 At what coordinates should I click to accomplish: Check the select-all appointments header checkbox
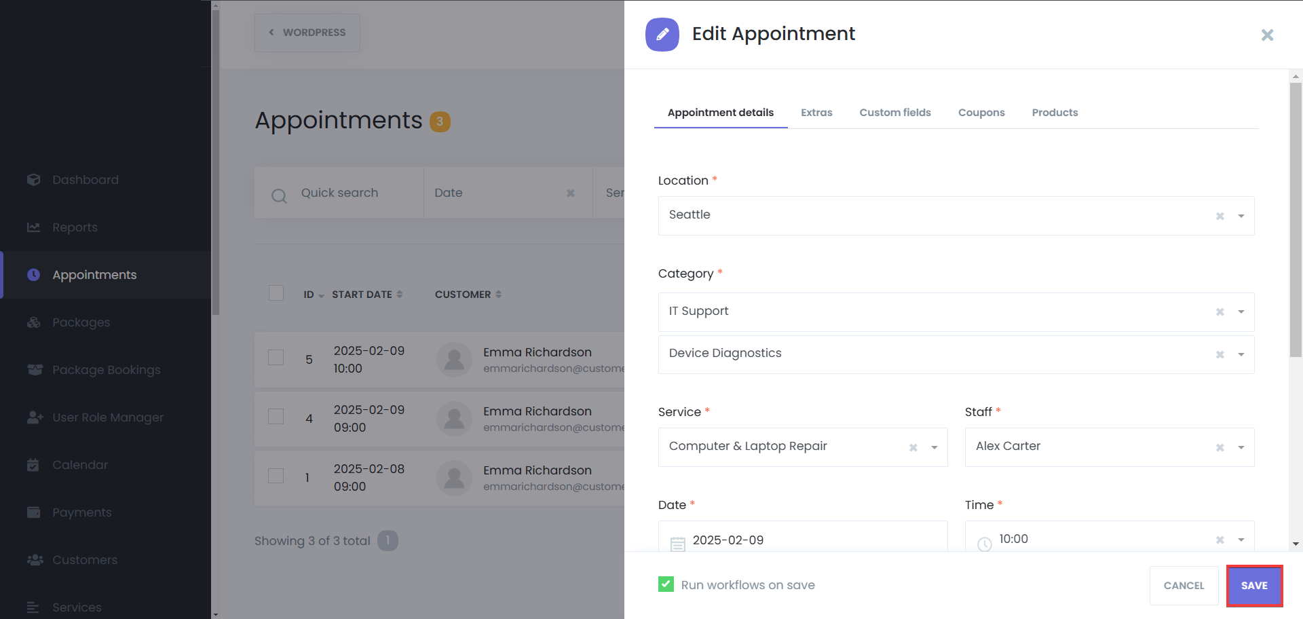point(276,293)
